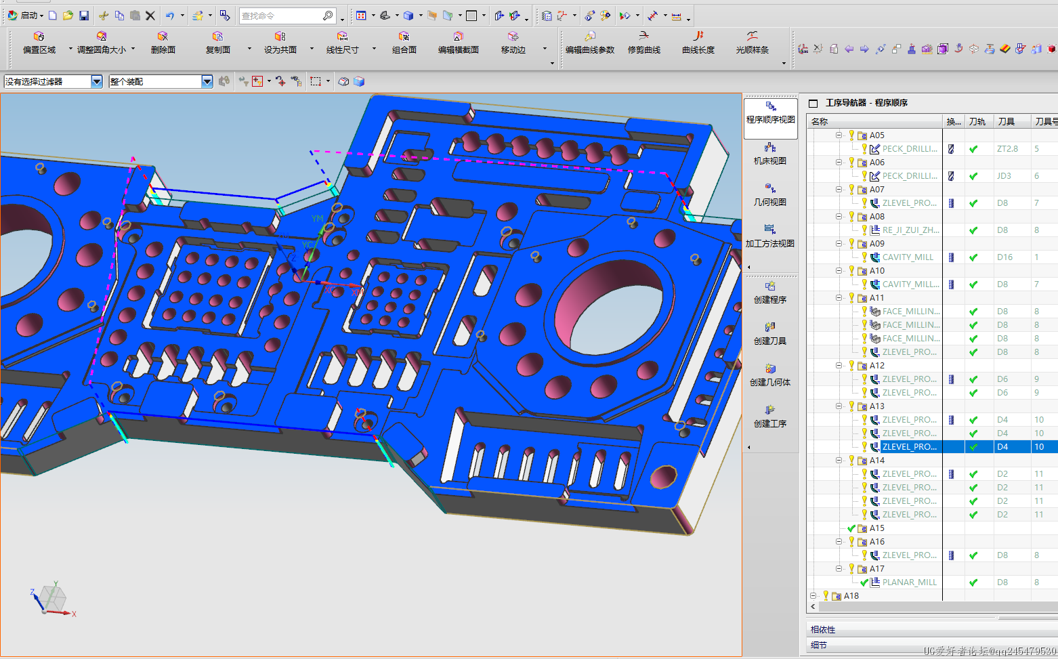
Task: Select the RE_JI_ZUI_ZH operation under A08
Action: 910,230
